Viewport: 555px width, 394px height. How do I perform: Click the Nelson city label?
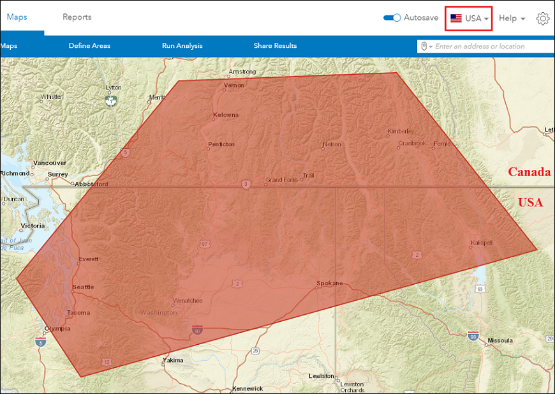[x=332, y=144]
